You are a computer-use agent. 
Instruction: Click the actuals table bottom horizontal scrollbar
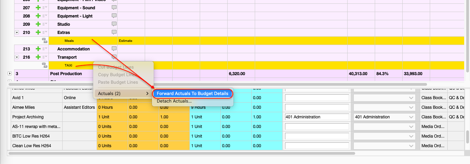[182, 153]
